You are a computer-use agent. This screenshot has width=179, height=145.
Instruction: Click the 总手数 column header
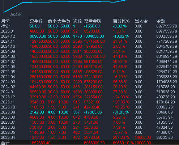(x=36, y=21)
